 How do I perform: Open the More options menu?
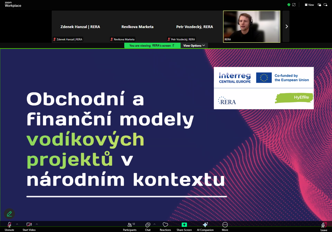[225, 226]
